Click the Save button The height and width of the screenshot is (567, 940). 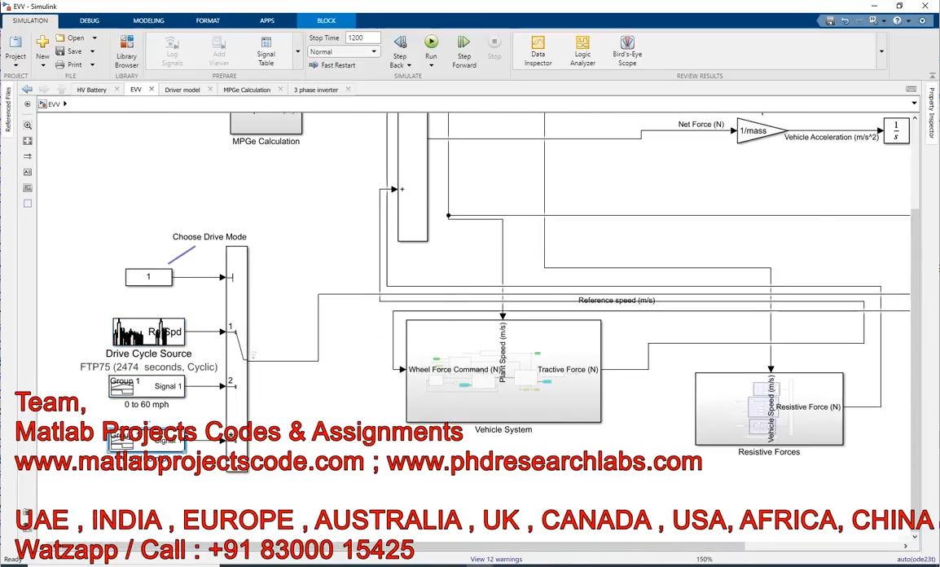point(69,51)
